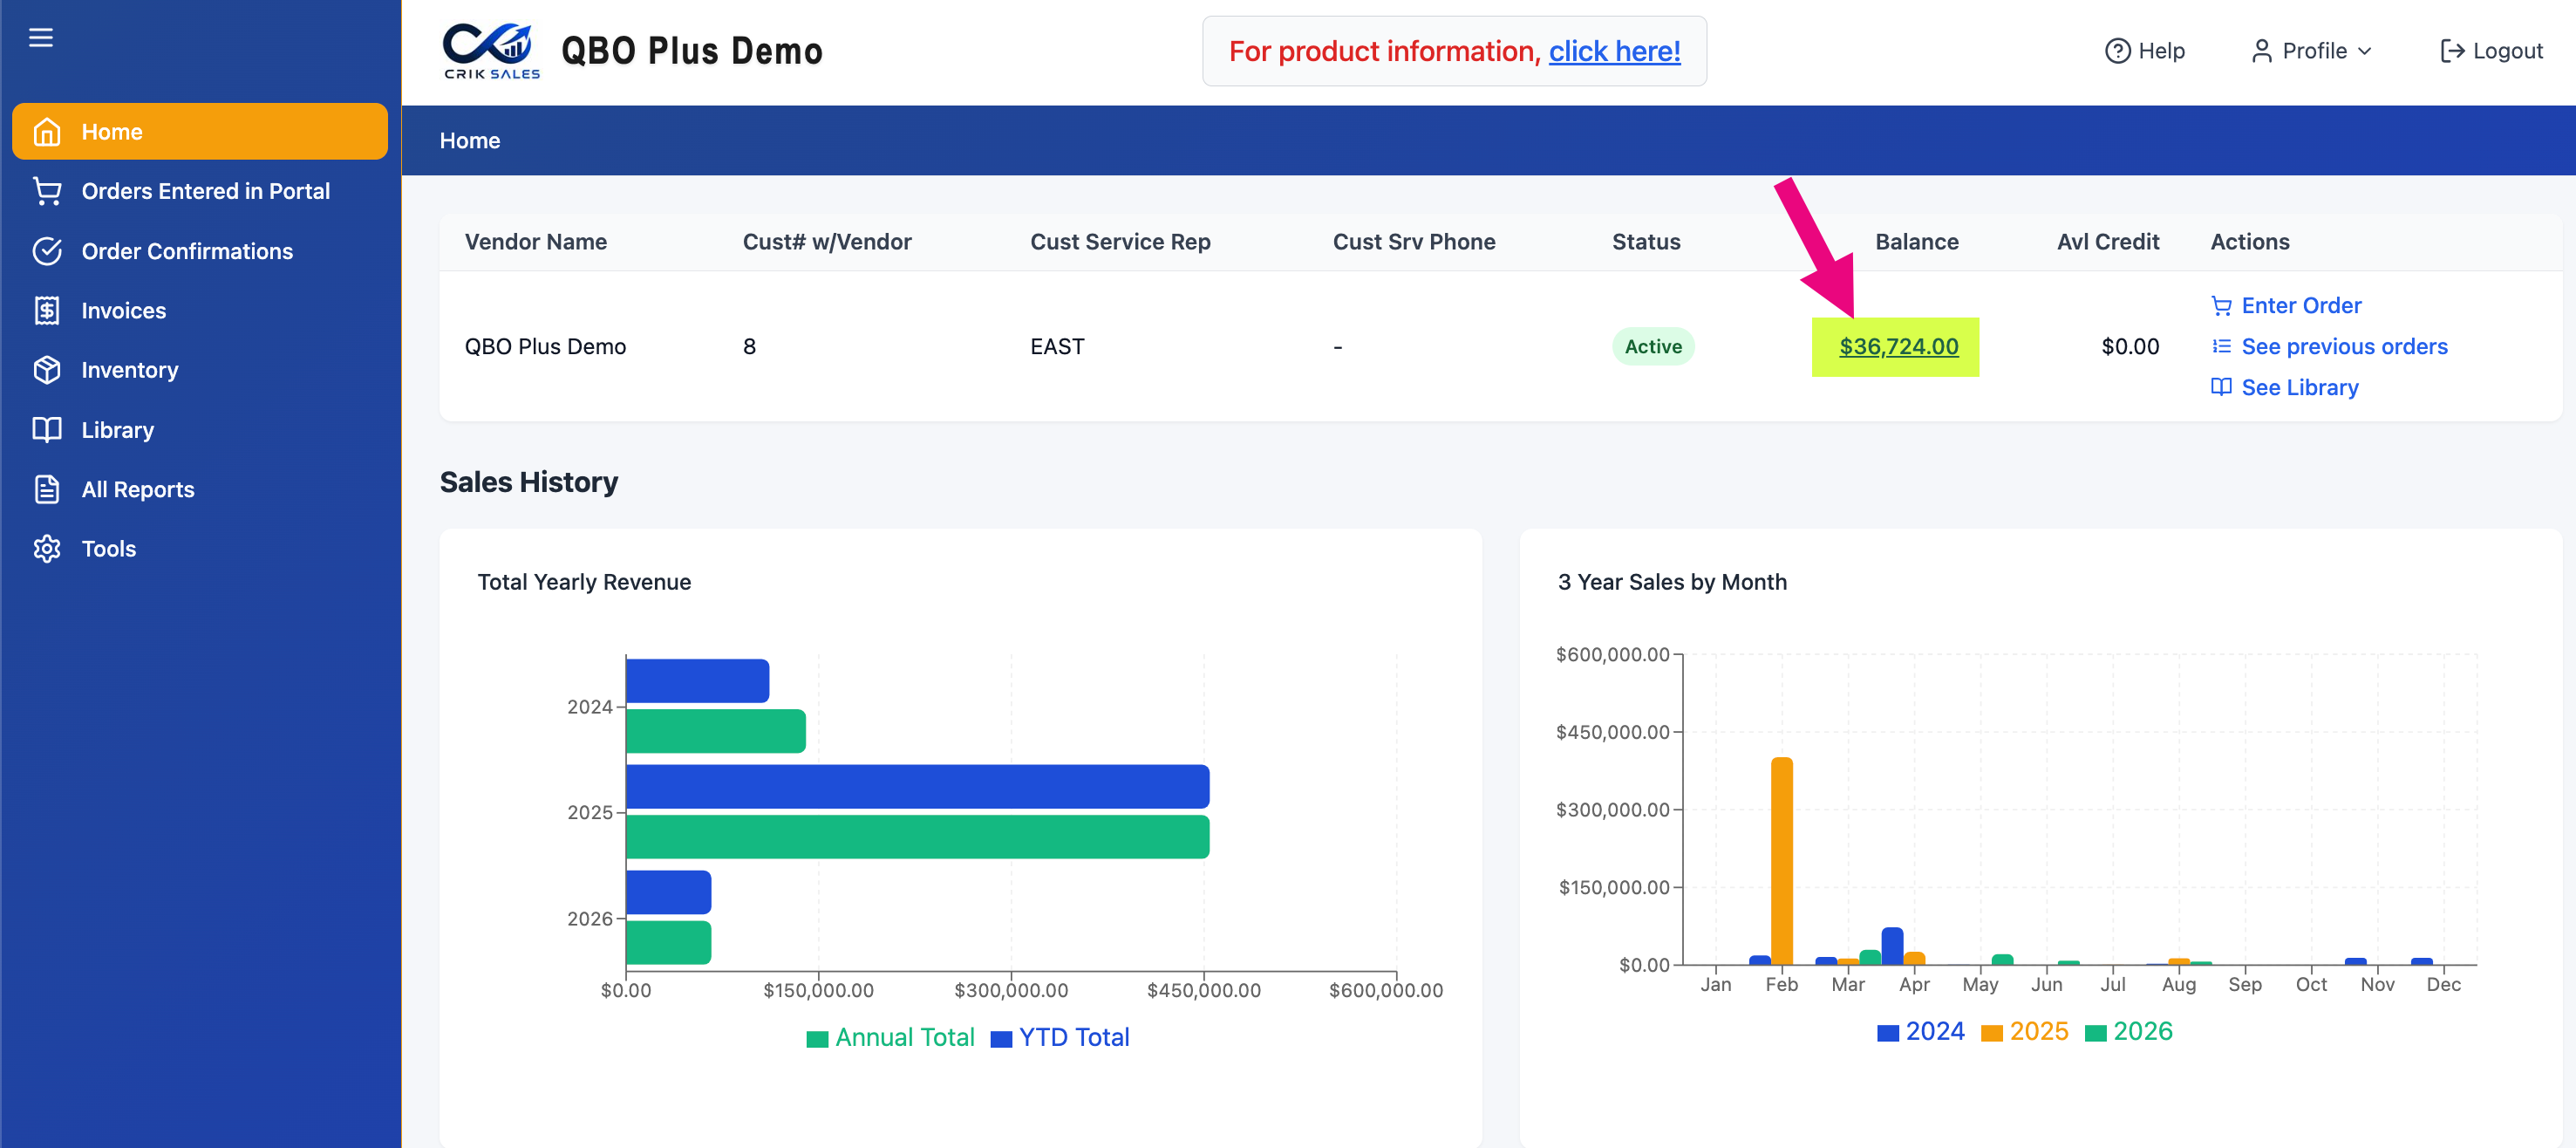Open Orders Entered in Portal cart icon
This screenshot has height=1148, width=2576.
click(x=47, y=191)
